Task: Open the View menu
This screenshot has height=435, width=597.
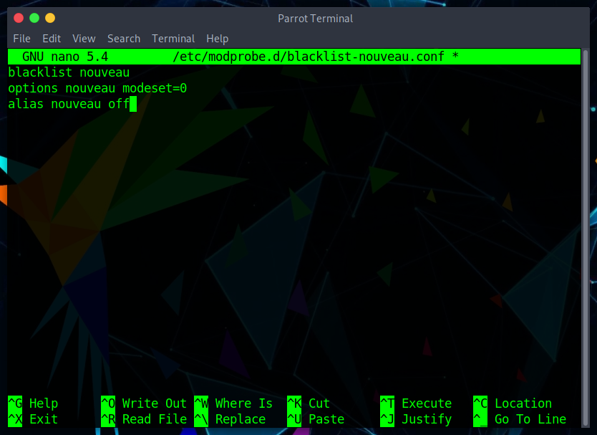Action: [x=84, y=39]
